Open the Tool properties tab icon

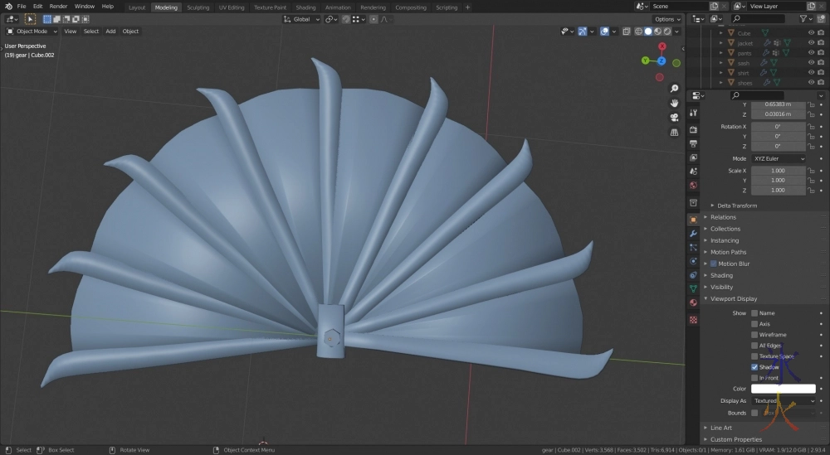tap(693, 112)
